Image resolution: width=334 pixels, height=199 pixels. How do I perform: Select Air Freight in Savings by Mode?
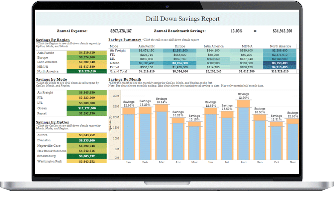pyautogui.click(x=71, y=93)
